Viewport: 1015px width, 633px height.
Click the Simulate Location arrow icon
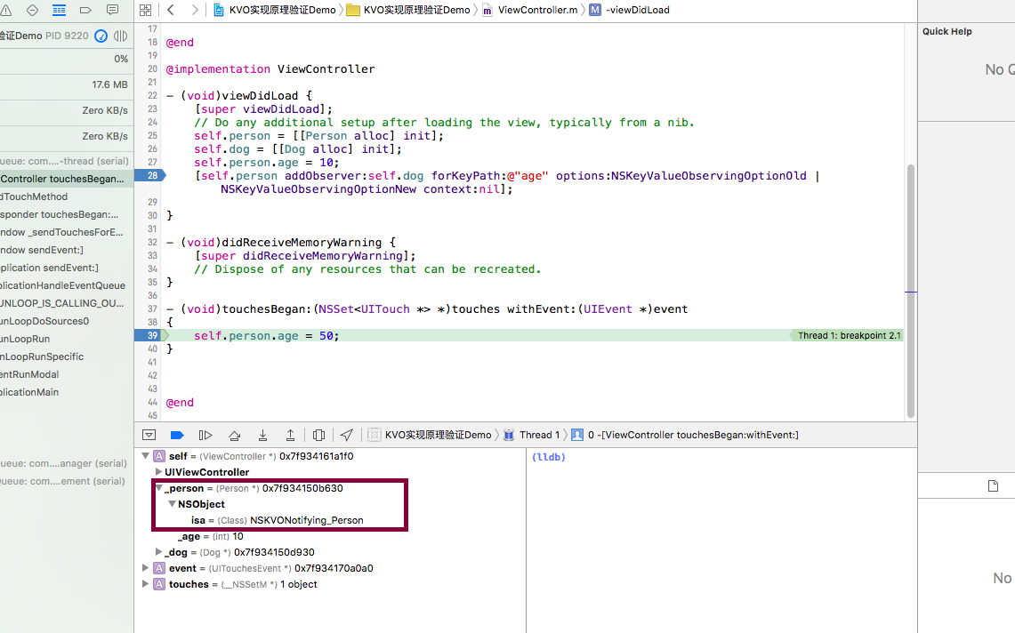pos(346,435)
